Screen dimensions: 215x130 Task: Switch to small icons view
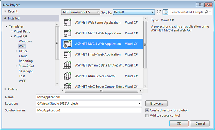coord(159,12)
